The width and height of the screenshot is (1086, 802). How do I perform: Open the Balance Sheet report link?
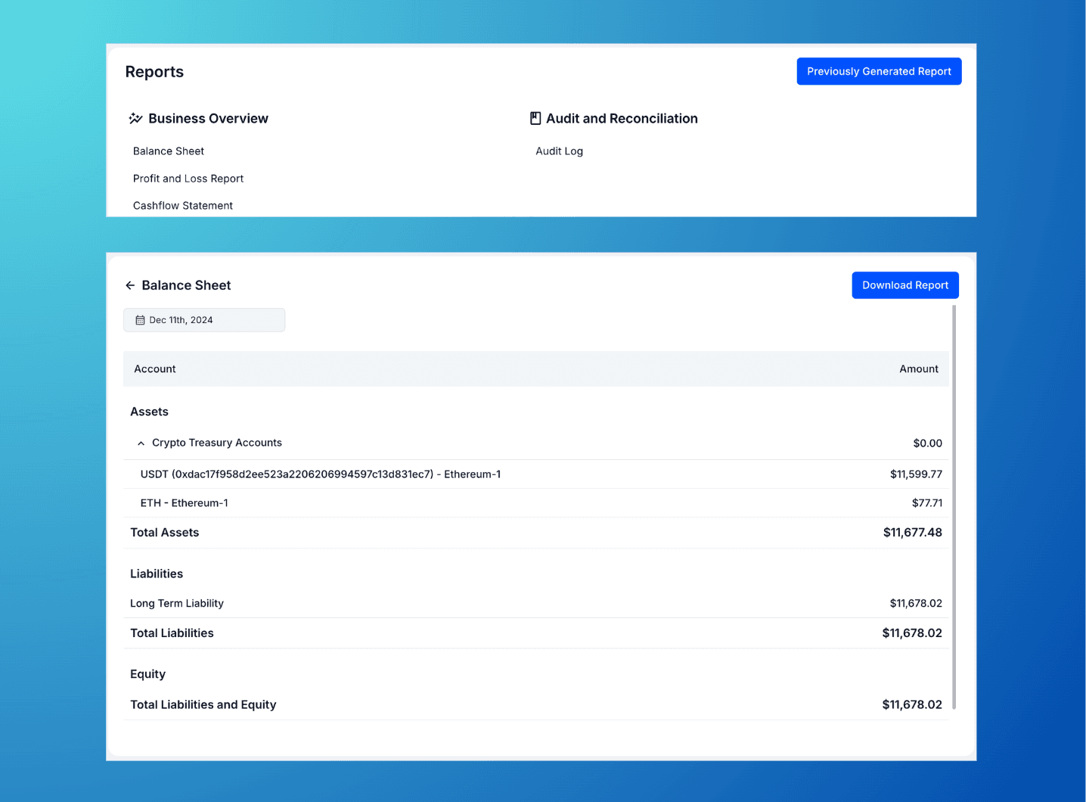tap(168, 151)
